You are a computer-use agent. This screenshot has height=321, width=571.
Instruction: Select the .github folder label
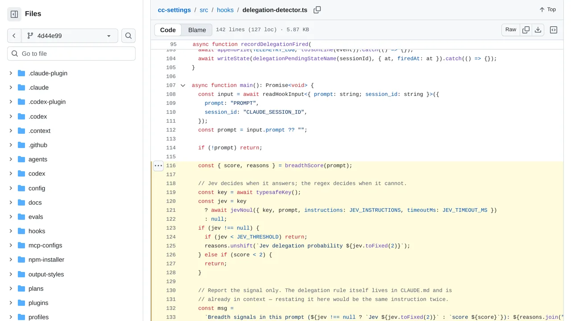coord(38,145)
